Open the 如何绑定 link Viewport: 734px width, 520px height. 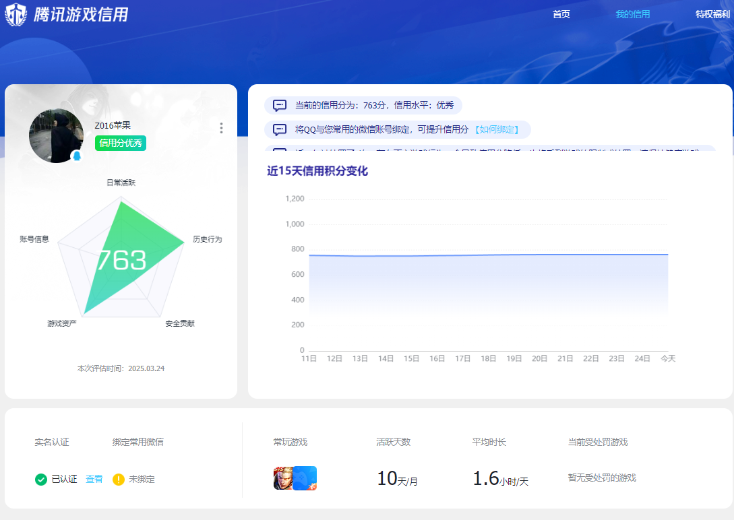click(497, 129)
